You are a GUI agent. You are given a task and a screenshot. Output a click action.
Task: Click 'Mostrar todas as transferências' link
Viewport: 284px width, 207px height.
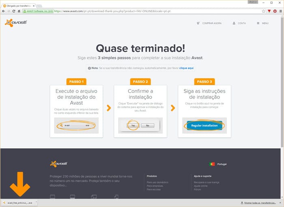[x=260, y=203]
